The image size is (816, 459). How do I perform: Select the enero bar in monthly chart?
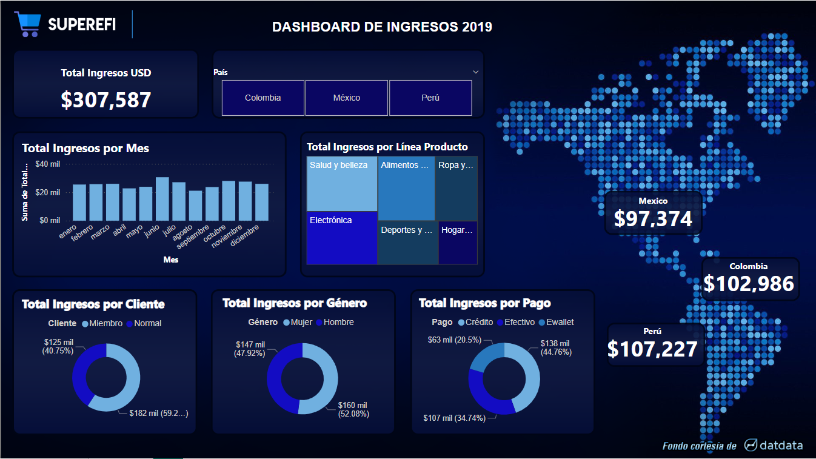point(79,203)
